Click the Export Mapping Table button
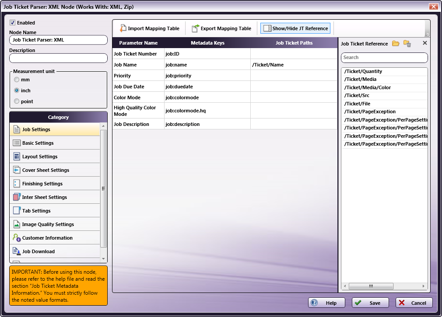Screen dimensions: 442x317 [x=221, y=28]
